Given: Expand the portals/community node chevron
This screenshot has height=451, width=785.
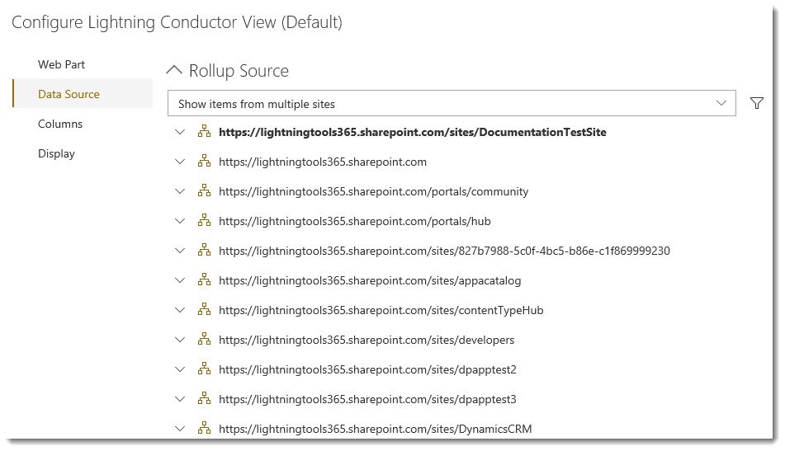Looking at the screenshot, I should (180, 191).
